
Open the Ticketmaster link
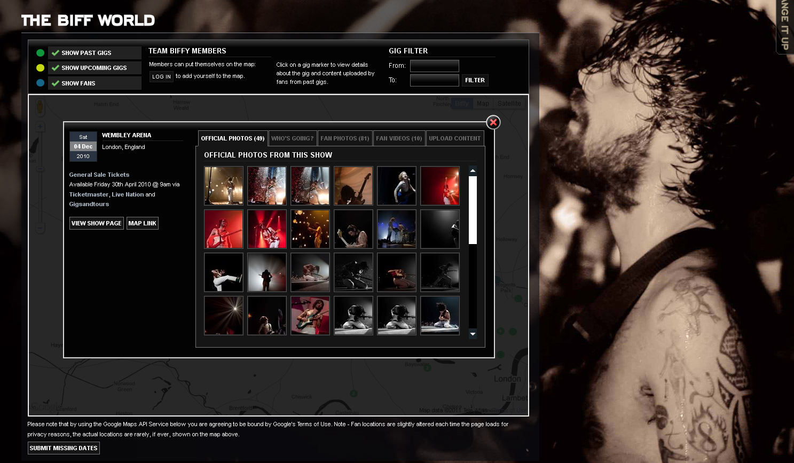coord(89,194)
